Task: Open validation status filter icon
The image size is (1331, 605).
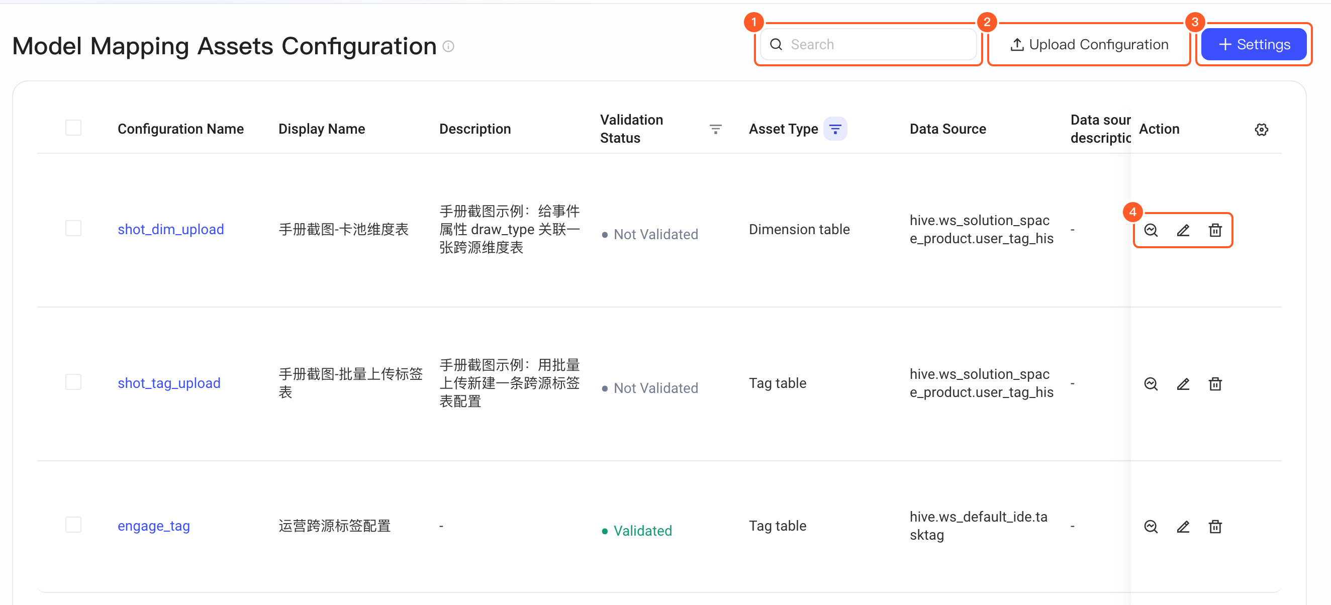Action: (715, 129)
